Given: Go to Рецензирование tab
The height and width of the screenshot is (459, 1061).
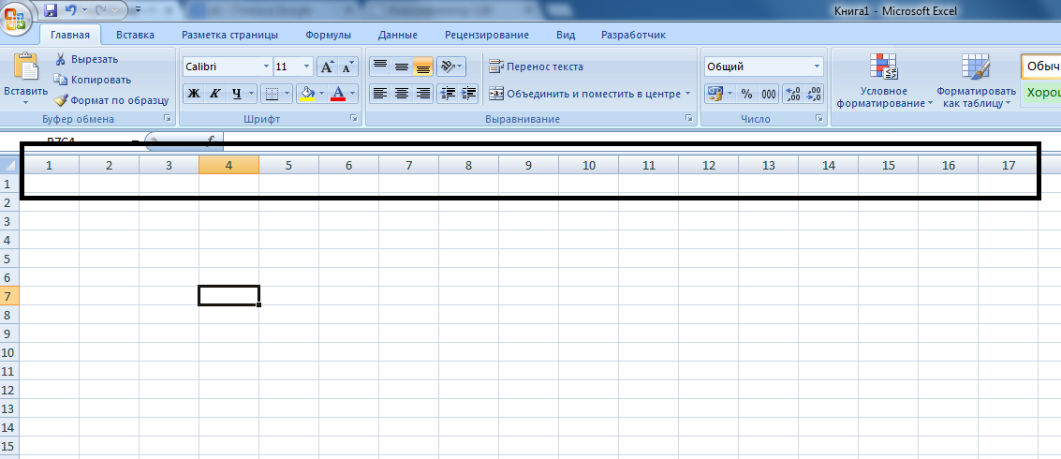Looking at the screenshot, I should click(487, 36).
